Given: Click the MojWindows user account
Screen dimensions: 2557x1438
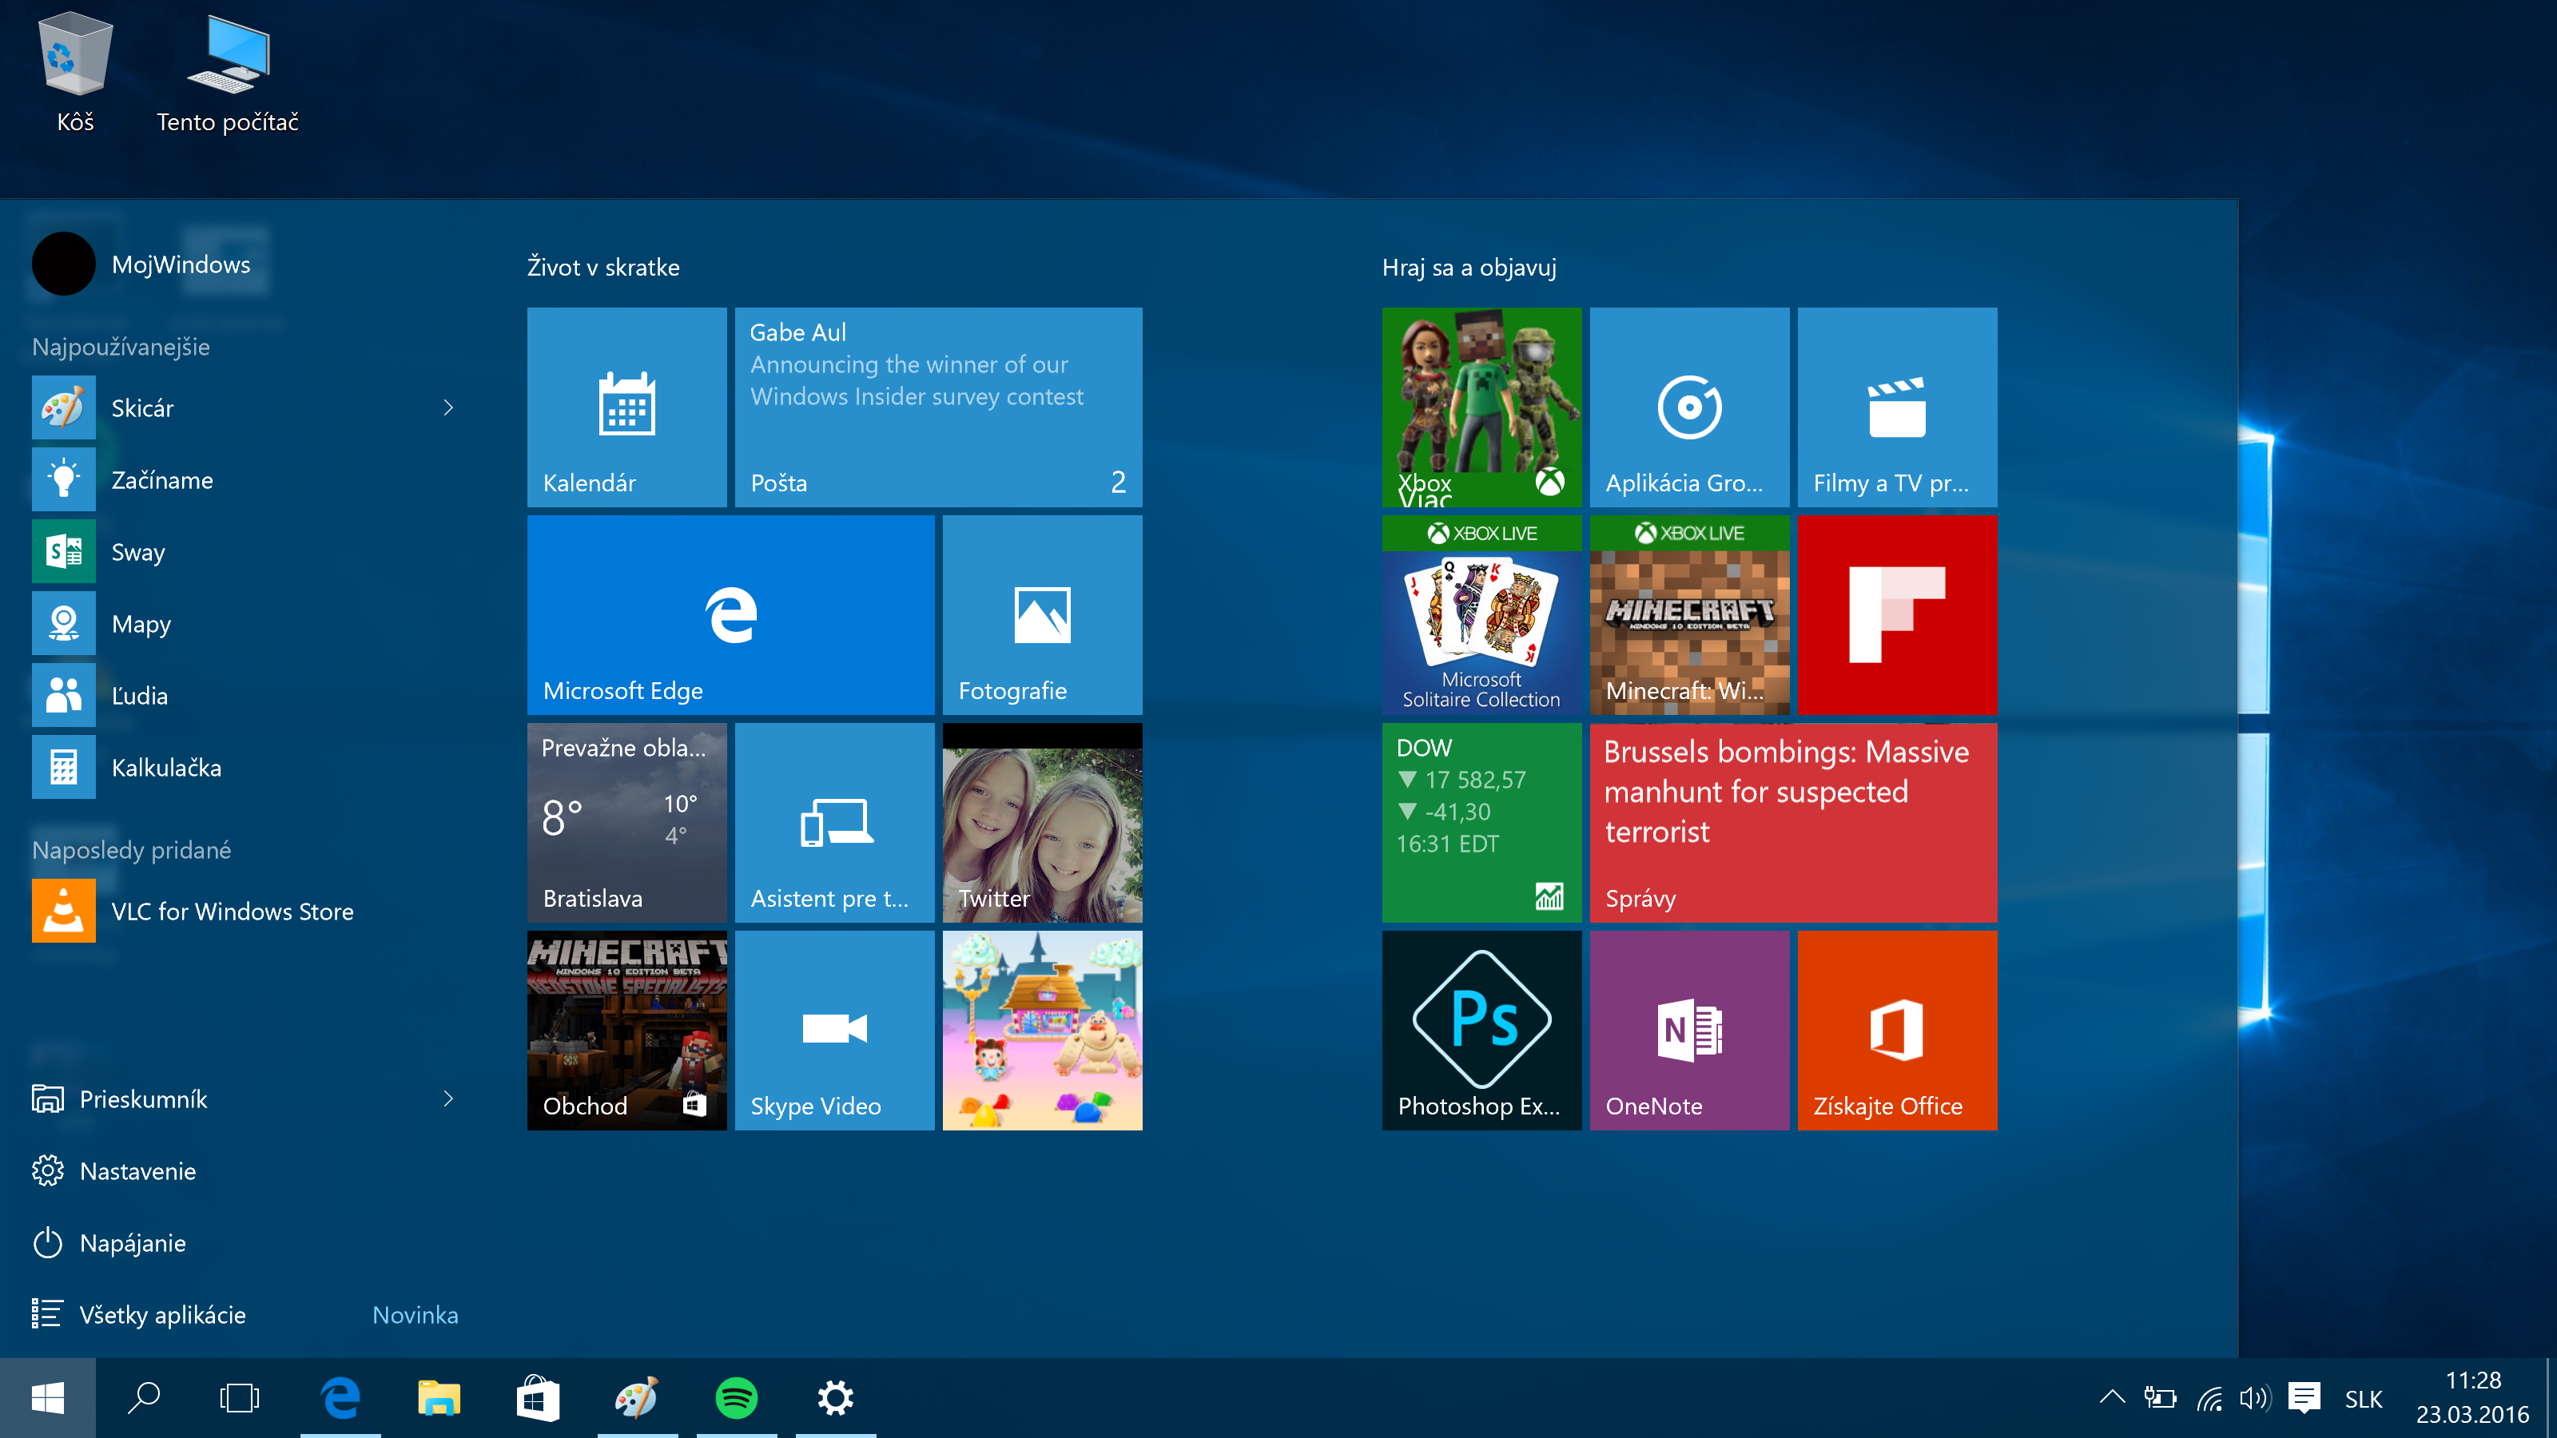Looking at the screenshot, I should point(141,264).
